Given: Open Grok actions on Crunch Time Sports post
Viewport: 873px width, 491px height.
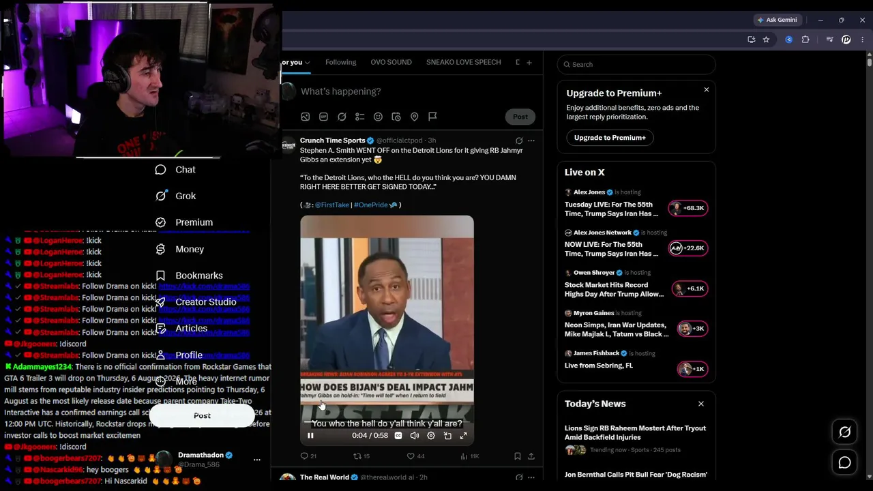Looking at the screenshot, I should 519,140.
